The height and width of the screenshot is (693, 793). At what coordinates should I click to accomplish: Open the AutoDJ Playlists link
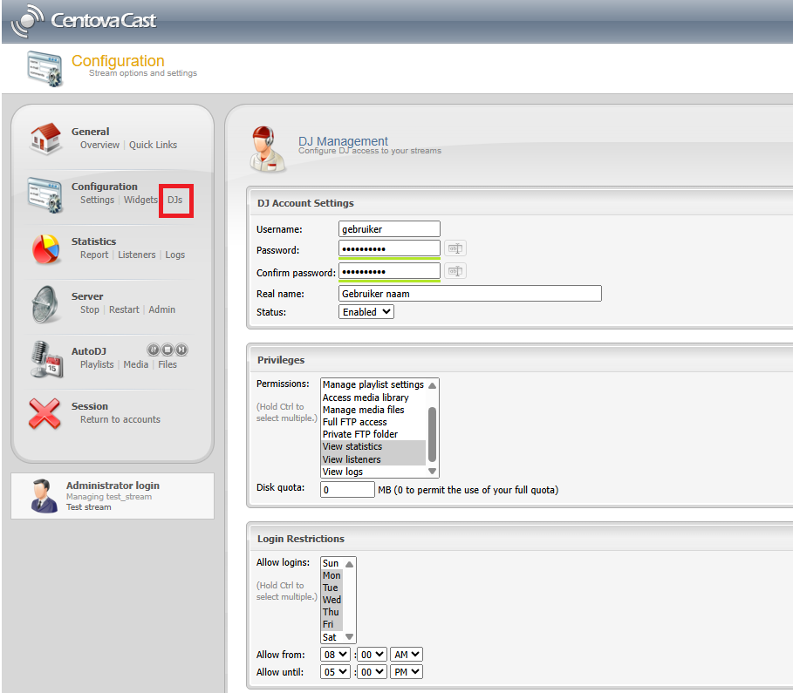pos(97,364)
